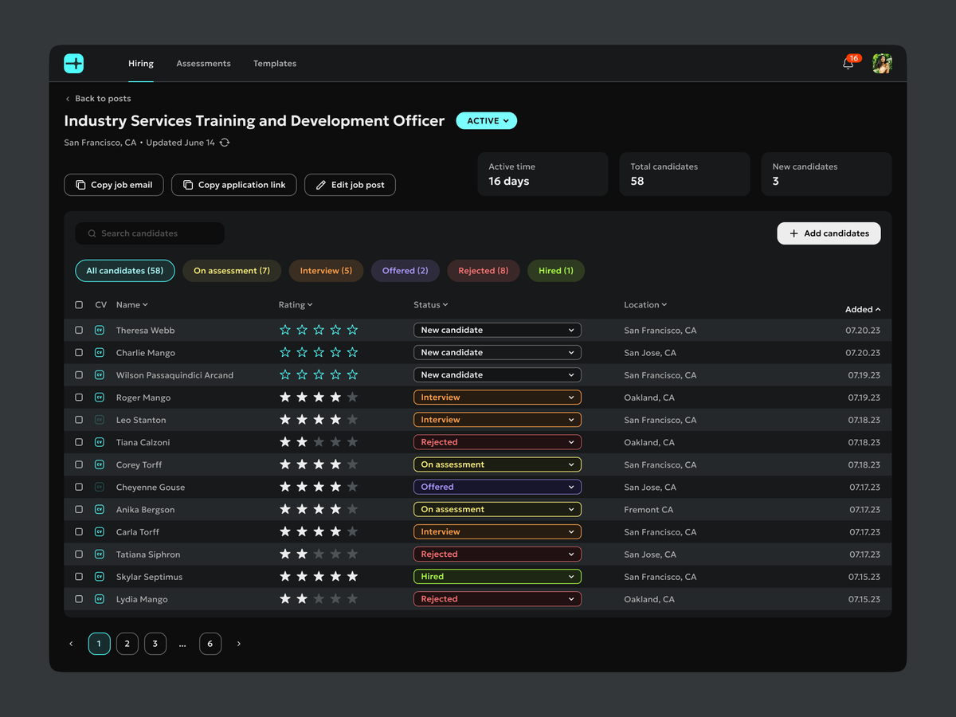Check the box for Tatiana Siphron

79,554
